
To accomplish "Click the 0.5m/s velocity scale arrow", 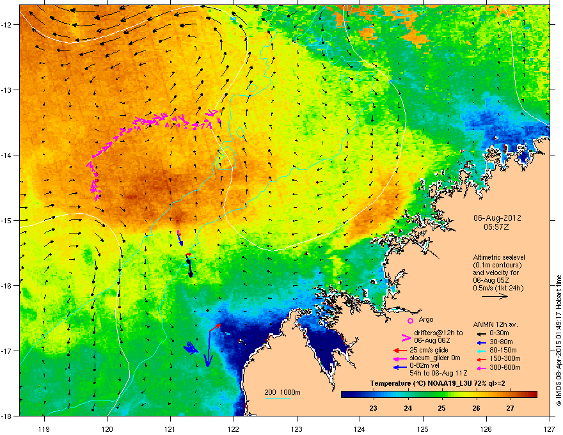I will pos(495,296).
